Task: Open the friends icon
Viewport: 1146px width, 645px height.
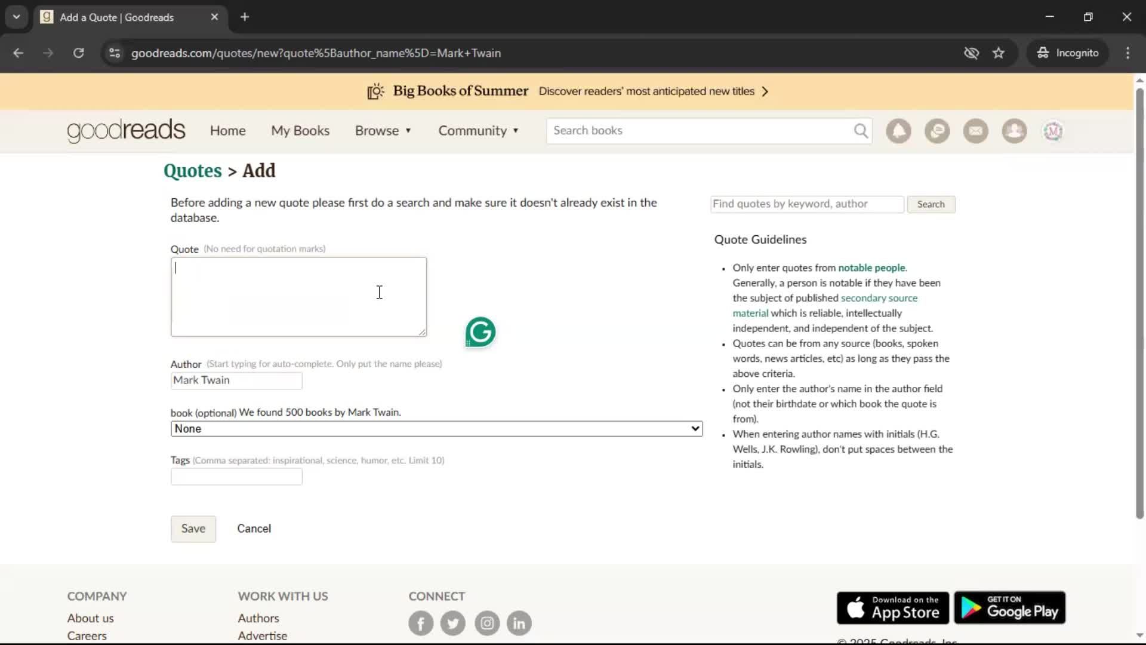Action: click(x=1014, y=131)
